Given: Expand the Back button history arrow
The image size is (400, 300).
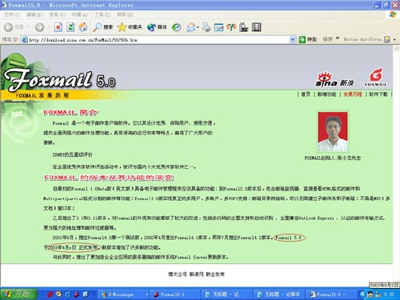Looking at the screenshot, I should tap(29, 27).
